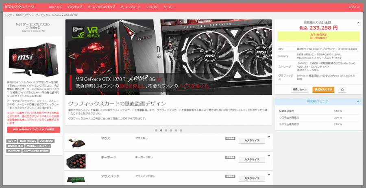The height and width of the screenshot is (188, 366).
Task: Select fifth carousel dot indicator
Action: coord(176,130)
